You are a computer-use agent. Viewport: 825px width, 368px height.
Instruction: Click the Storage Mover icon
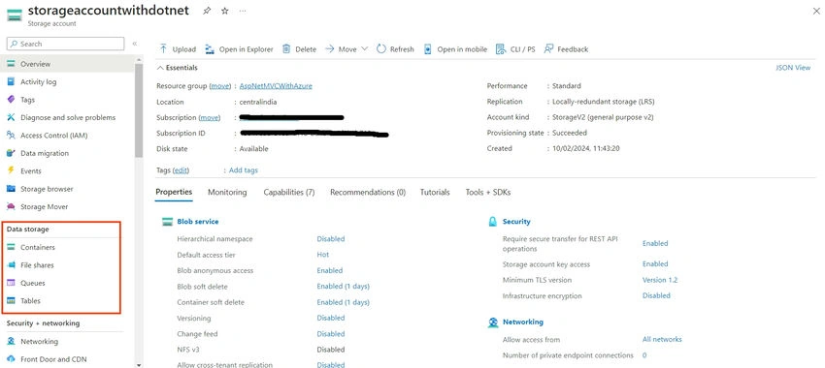[x=11, y=207]
